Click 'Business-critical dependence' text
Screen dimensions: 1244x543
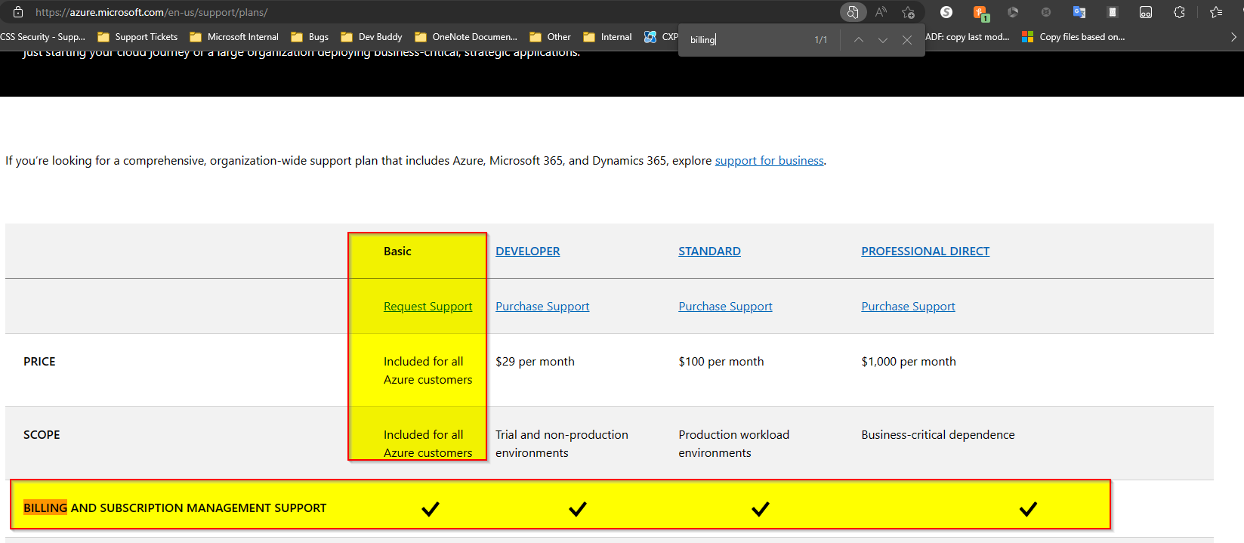click(938, 434)
